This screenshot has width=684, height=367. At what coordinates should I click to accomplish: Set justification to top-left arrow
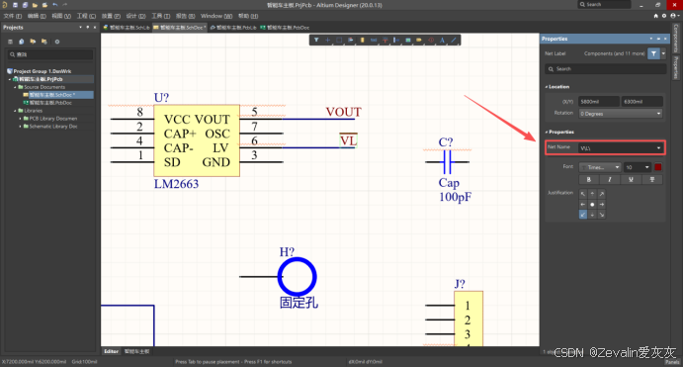point(583,194)
